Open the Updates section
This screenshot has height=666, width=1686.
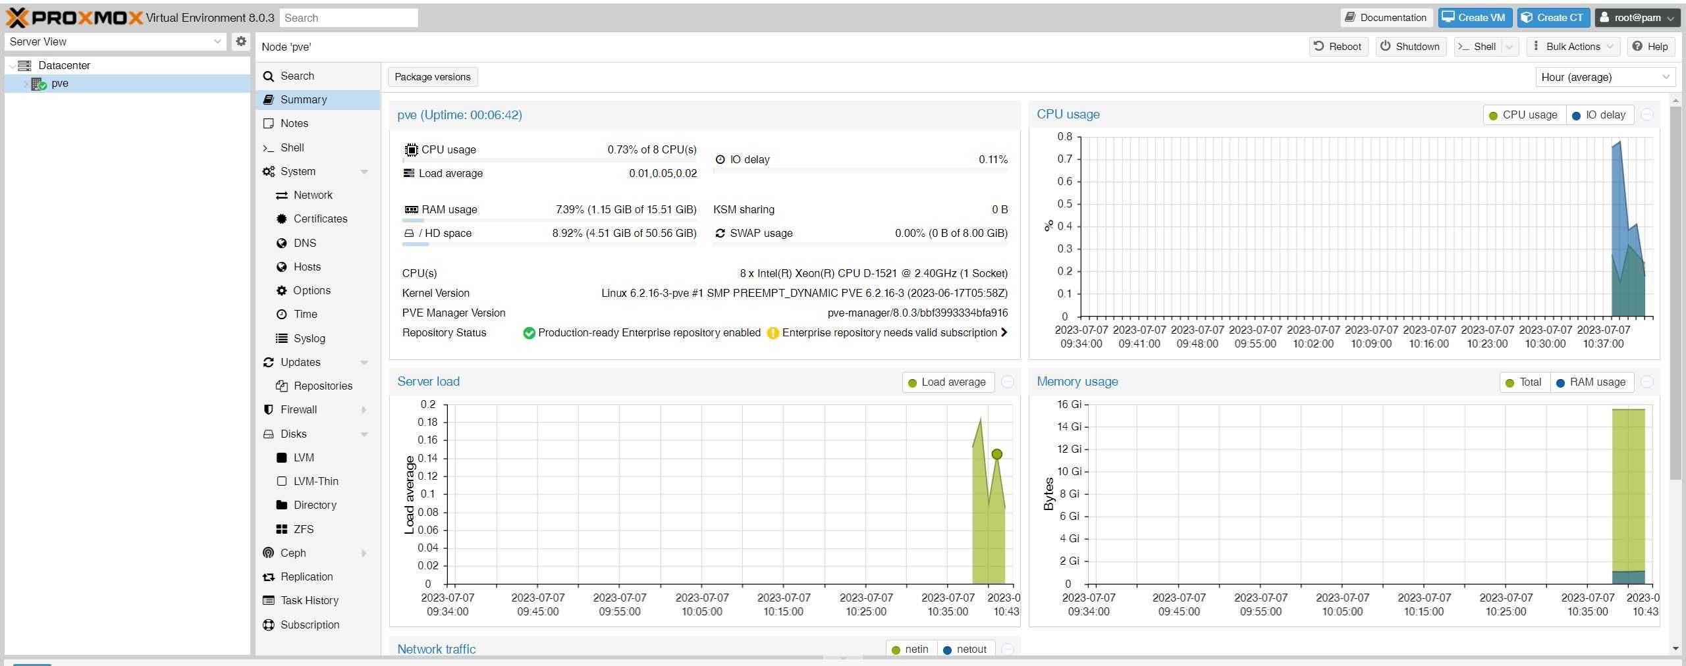317,363
